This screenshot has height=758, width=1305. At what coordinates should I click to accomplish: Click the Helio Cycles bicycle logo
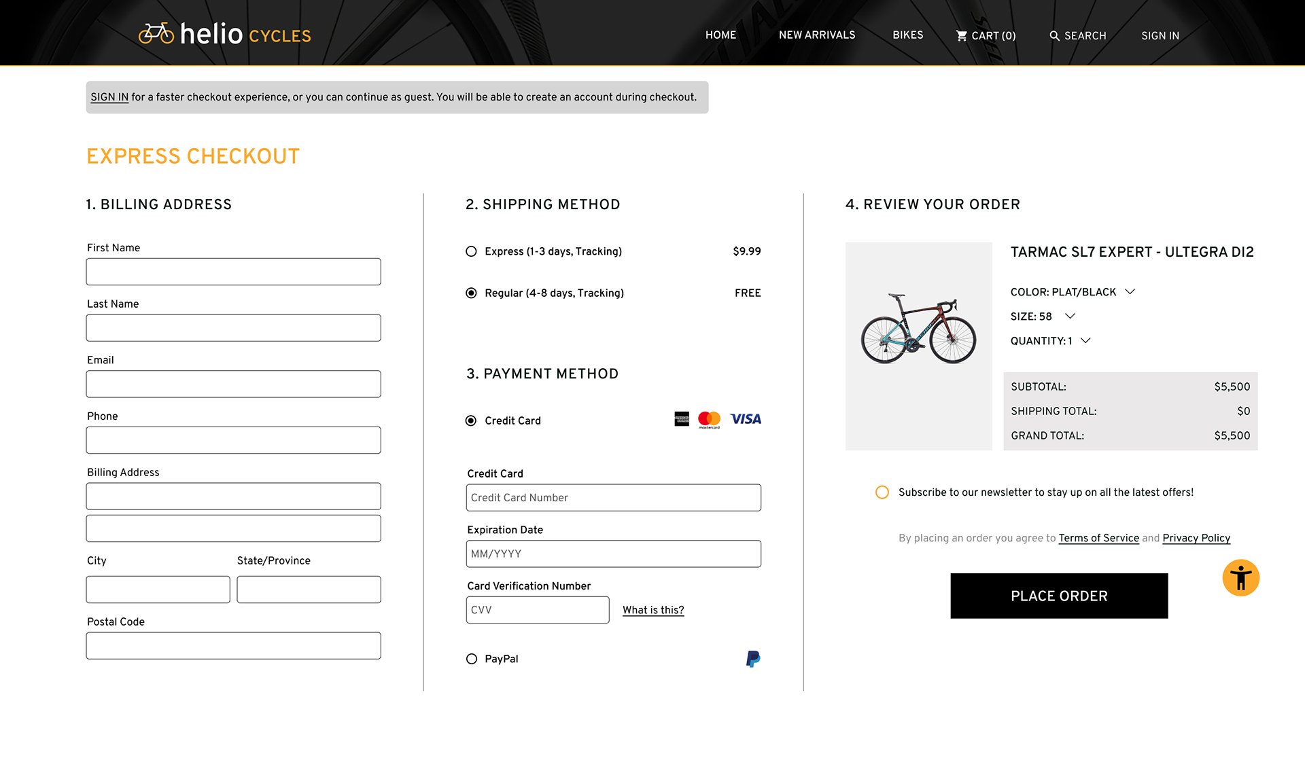(156, 33)
